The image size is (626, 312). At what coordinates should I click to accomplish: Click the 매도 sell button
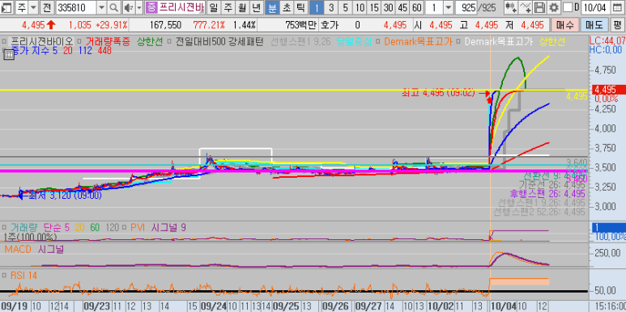tap(594, 25)
